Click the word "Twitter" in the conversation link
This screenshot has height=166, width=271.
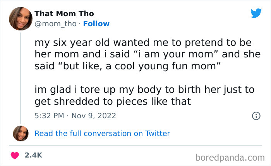[158, 134]
